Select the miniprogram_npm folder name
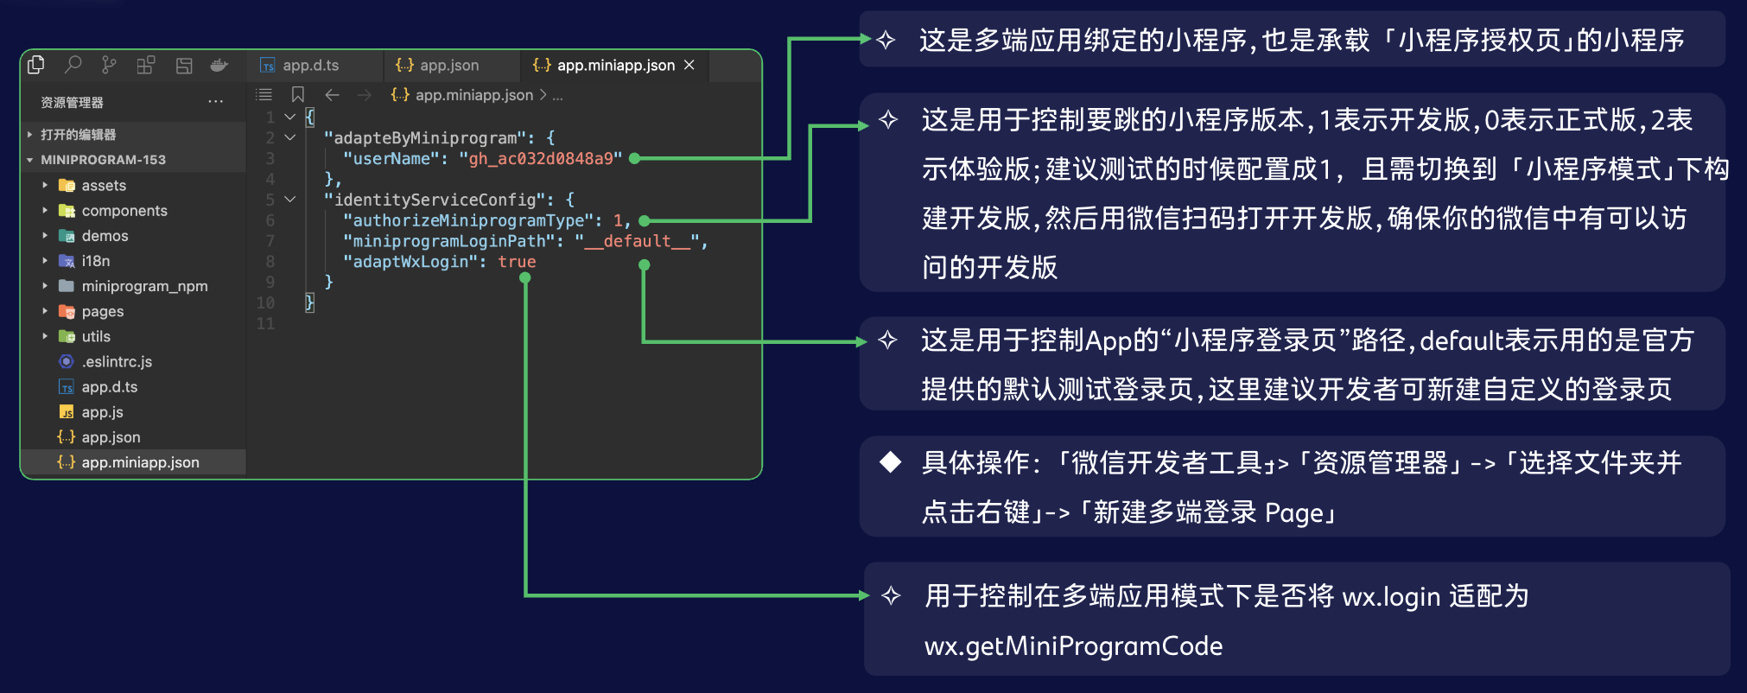 tap(144, 286)
